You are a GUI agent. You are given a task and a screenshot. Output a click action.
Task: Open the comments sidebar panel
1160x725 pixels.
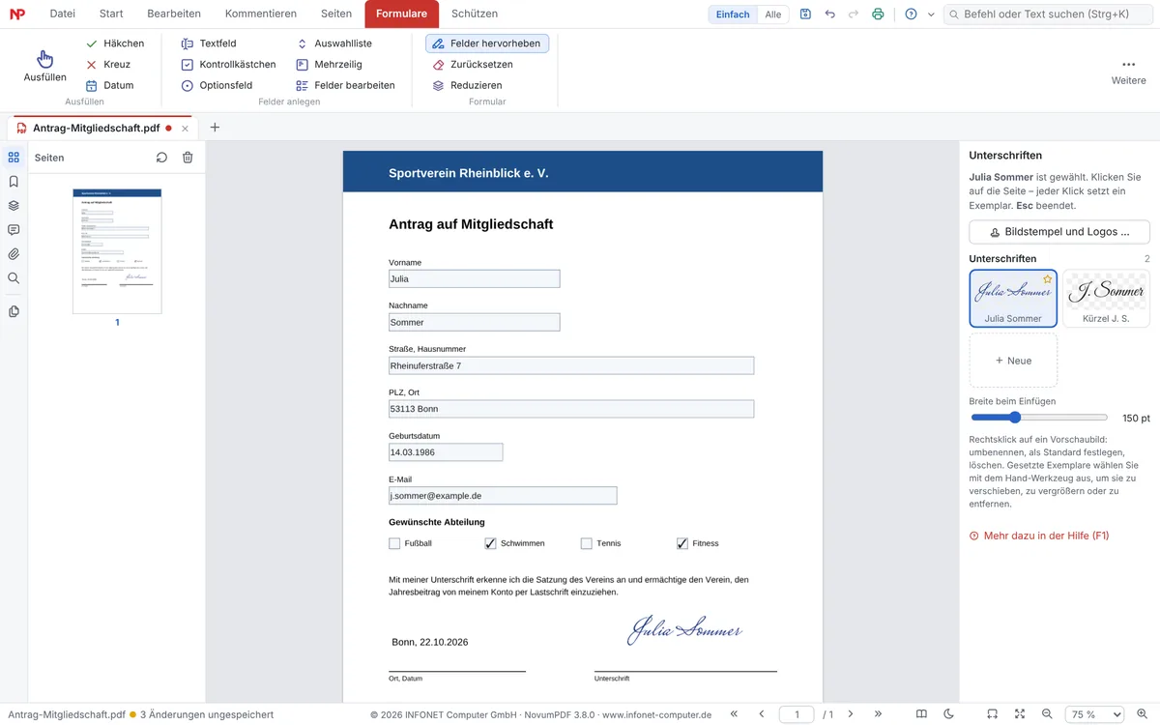[14, 230]
